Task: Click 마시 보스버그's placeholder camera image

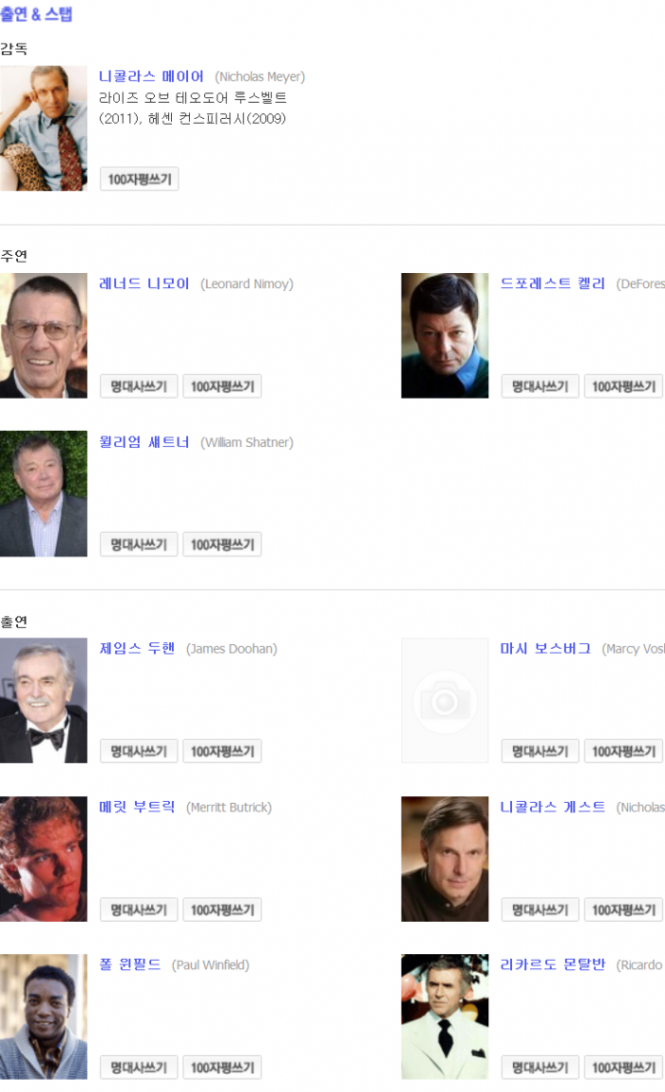Action: click(445, 701)
